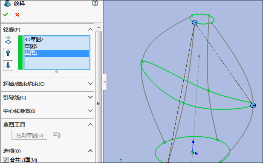Move the selected profile down

8,65
